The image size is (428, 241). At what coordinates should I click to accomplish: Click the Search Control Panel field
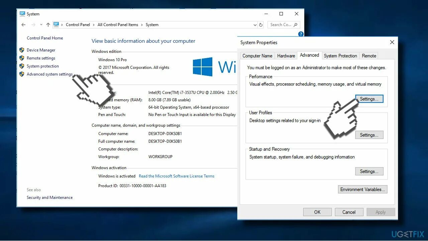click(284, 25)
